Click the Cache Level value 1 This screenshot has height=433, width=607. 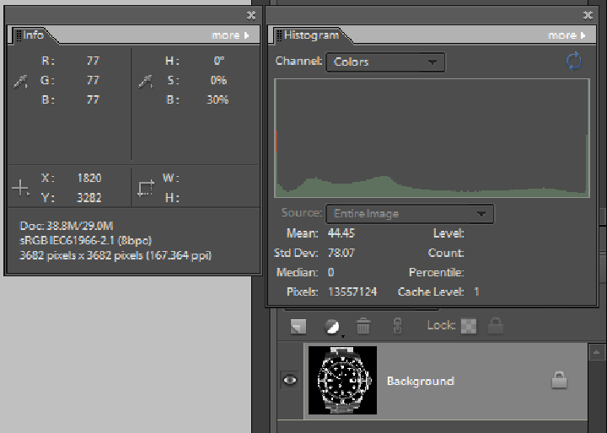click(476, 291)
